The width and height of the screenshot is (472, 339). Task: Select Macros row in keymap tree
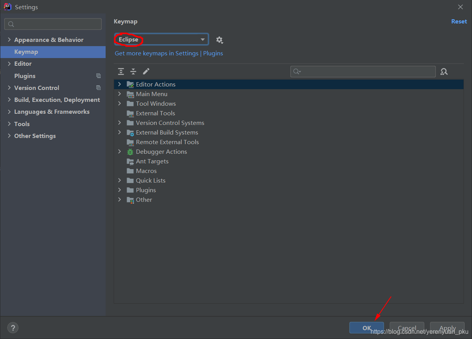pos(288,171)
